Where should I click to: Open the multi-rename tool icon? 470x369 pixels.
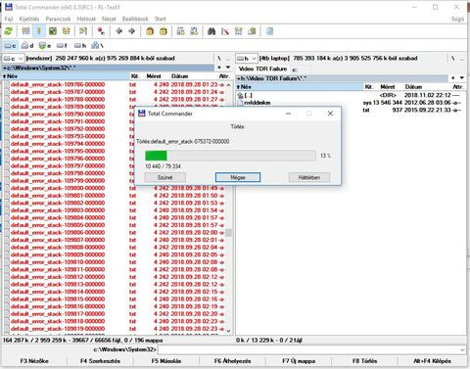(225, 31)
